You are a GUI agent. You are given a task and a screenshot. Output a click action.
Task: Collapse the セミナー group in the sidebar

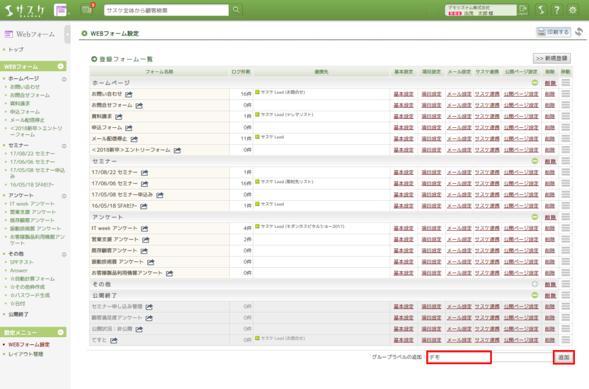click(x=63, y=145)
